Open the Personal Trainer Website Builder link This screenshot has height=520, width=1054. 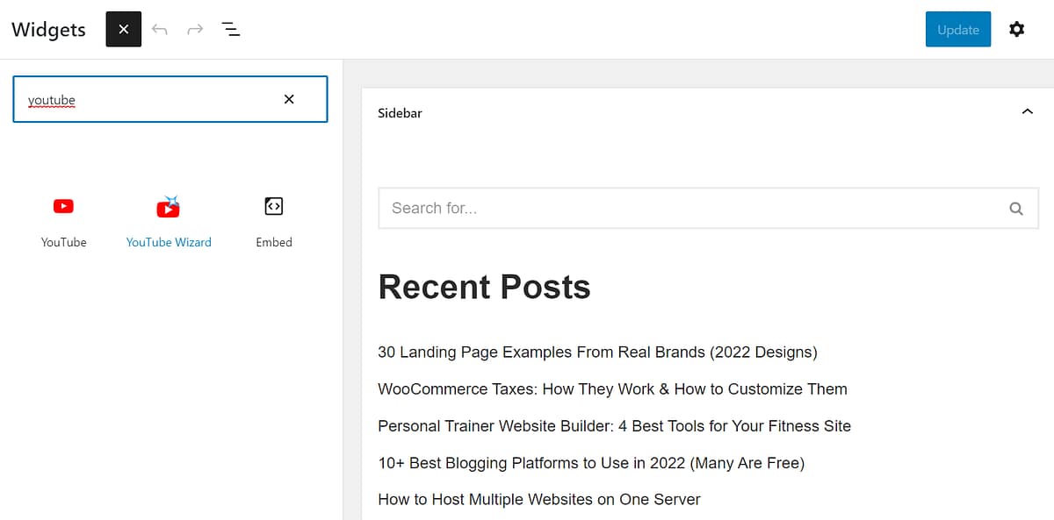coord(614,425)
